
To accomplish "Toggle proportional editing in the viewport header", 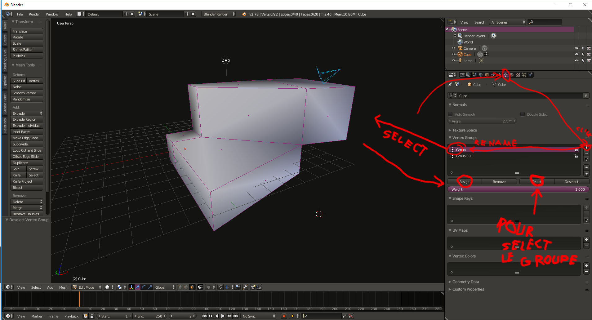I will pyautogui.click(x=209, y=287).
